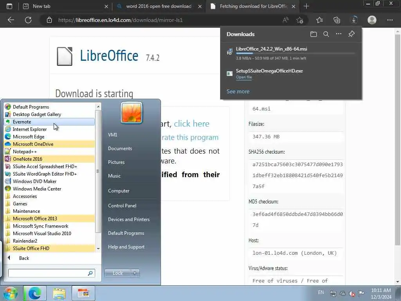Open Music from the Start menu

(114, 176)
